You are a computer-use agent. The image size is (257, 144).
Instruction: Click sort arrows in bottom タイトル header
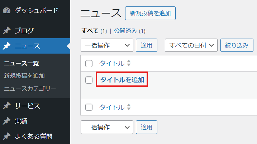pyautogui.click(x=129, y=107)
